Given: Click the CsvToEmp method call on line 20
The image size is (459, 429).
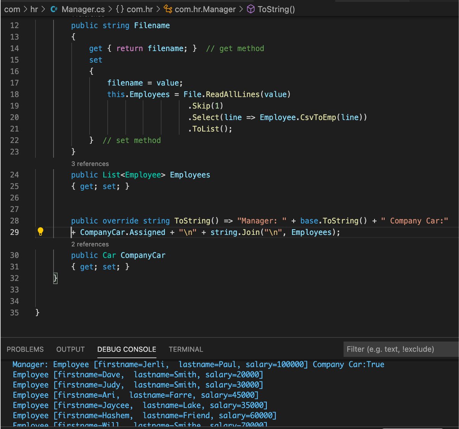Looking at the screenshot, I should pyautogui.click(x=318, y=117).
